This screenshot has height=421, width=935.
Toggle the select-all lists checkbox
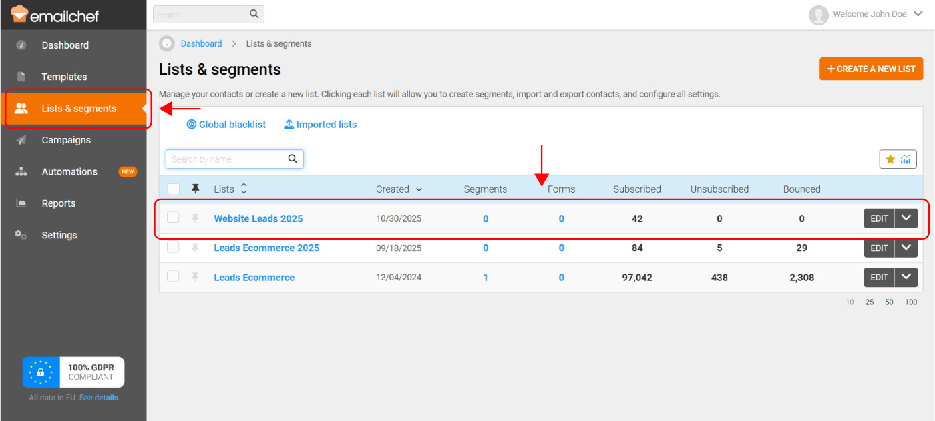coord(174,189)
